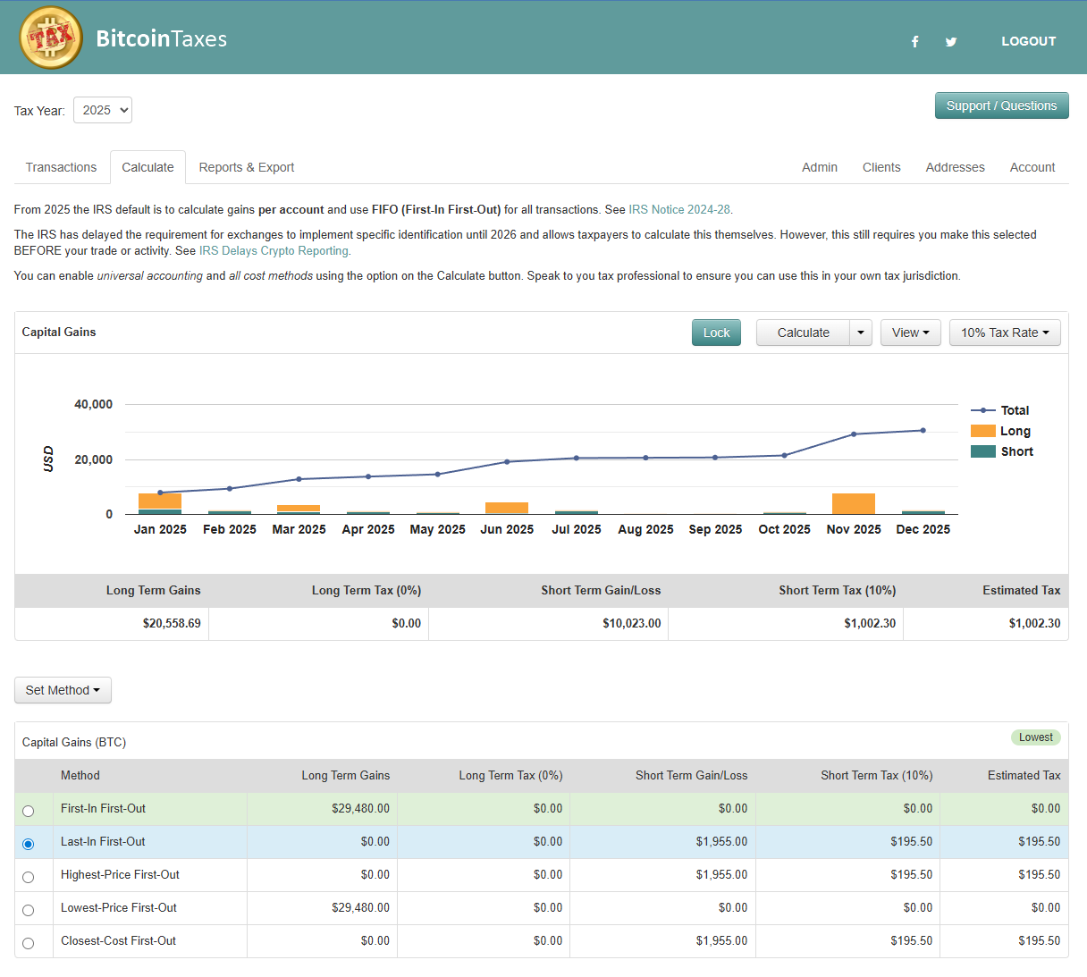
Task: Open the 10% Tax Rate dropdown
Action: [x=1005, y=332]
